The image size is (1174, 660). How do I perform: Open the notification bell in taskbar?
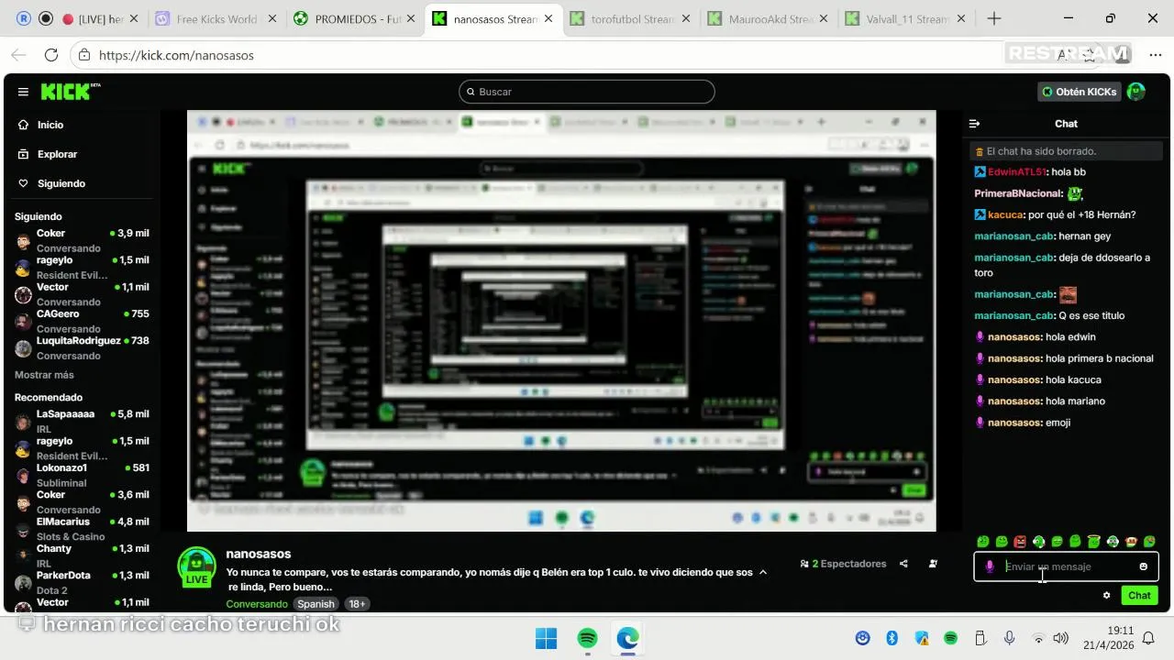click(1148, 638)
